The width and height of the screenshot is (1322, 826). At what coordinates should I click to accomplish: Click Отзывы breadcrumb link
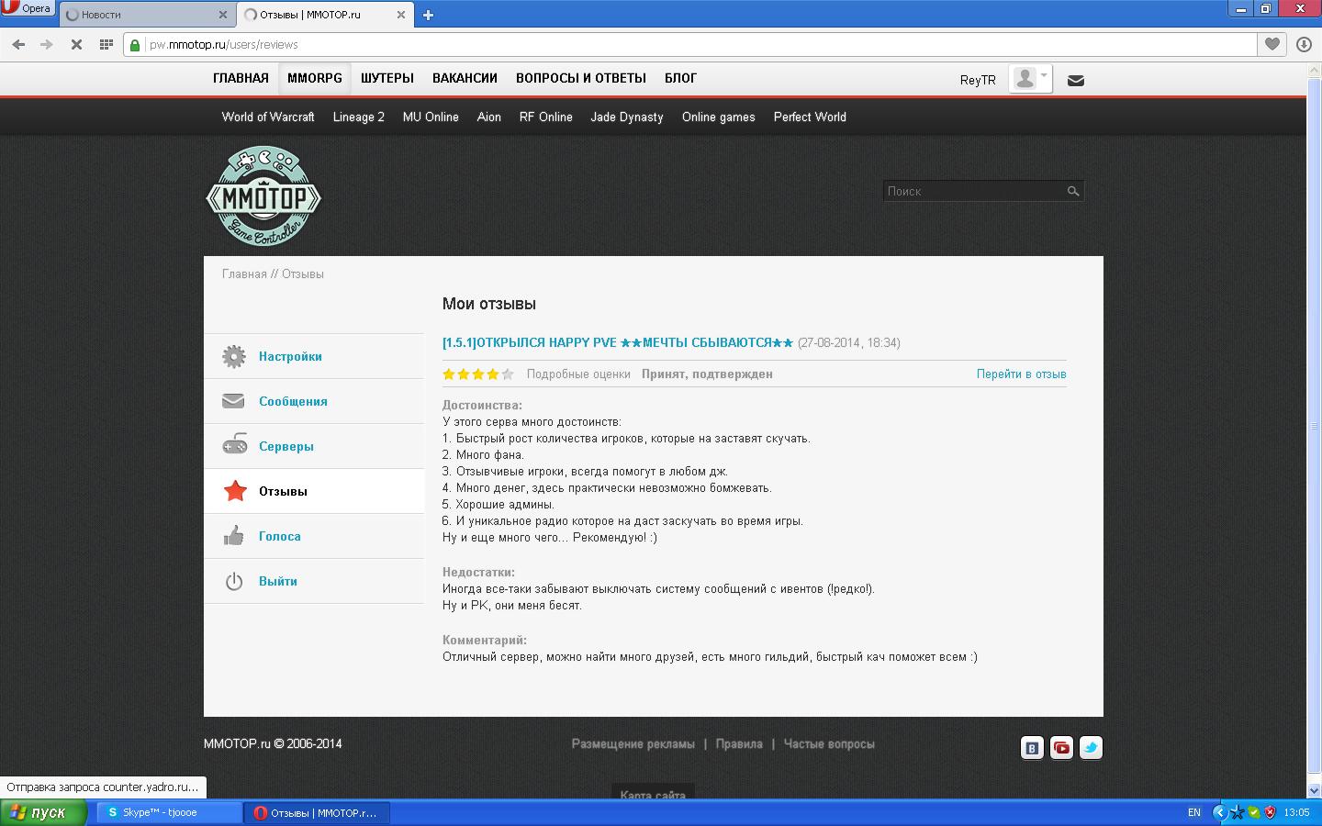click(303, 273)
